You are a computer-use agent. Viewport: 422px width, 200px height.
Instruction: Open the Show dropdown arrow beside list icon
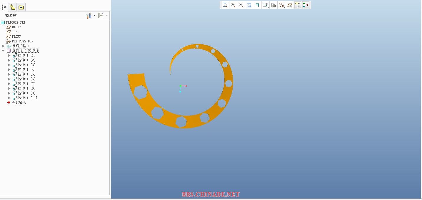tap(107, 15)
